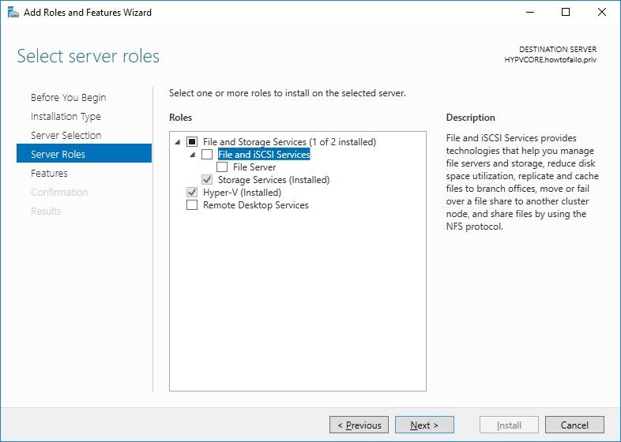Open the Installation Type step

(66, 117)
